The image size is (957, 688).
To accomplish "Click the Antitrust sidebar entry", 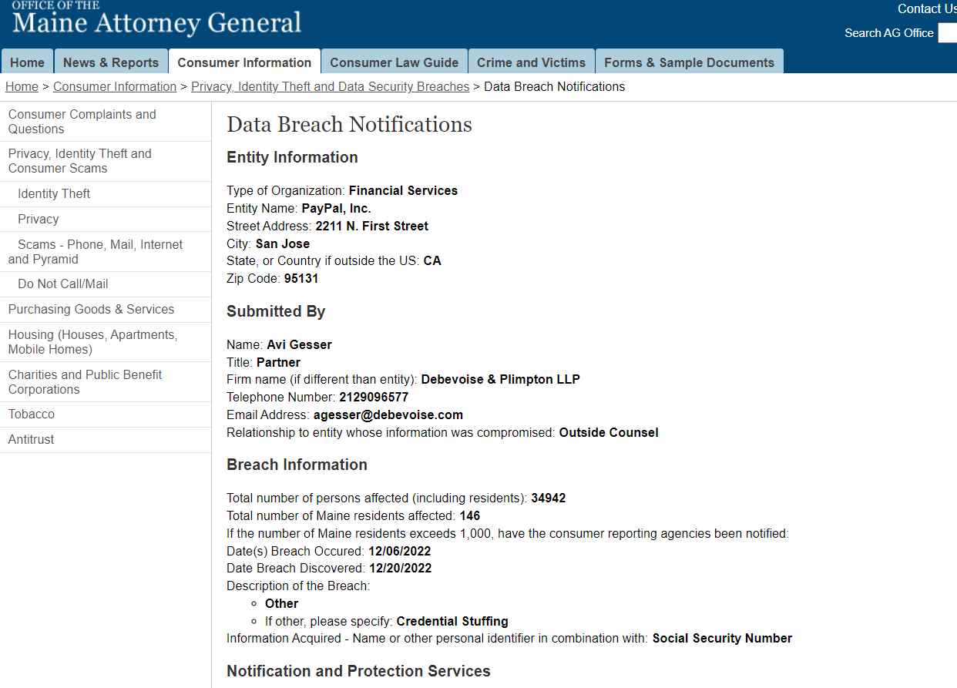I will [31, 439].
